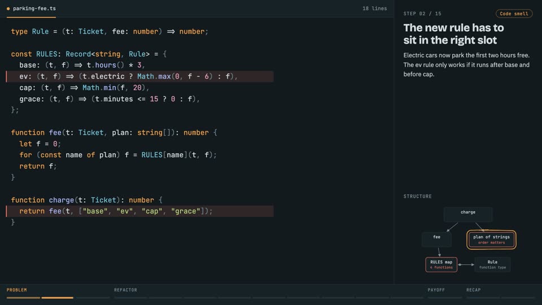The height and width of the screenshot is (305, 542).
Task: Click the "cap:" rule line with Math.min
Action: click(x=84, y=88)
